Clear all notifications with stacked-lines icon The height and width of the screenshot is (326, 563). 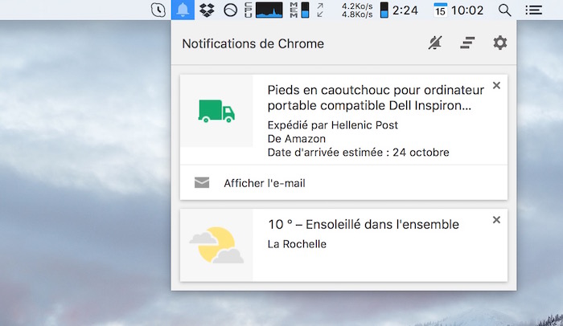click(467, 43)
